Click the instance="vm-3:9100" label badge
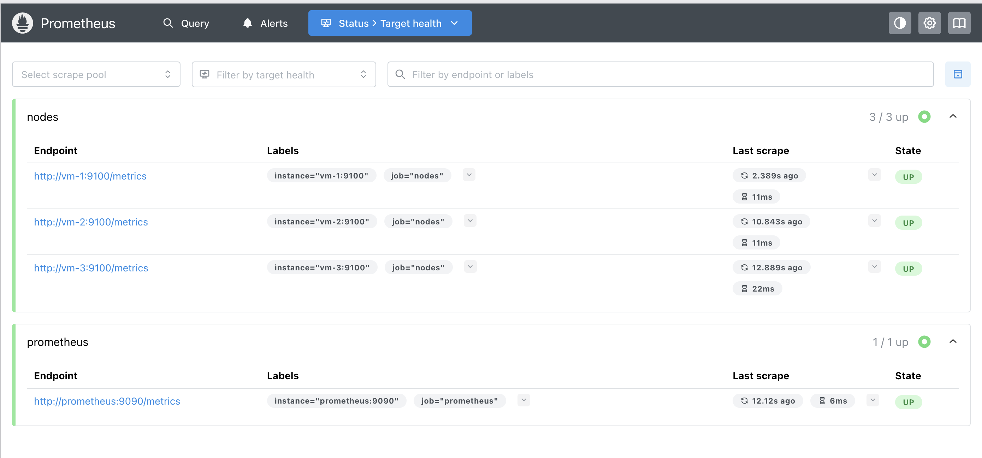The width and height of the screenshot is (982, 458). pyautogui.click(x=322, y=267)
